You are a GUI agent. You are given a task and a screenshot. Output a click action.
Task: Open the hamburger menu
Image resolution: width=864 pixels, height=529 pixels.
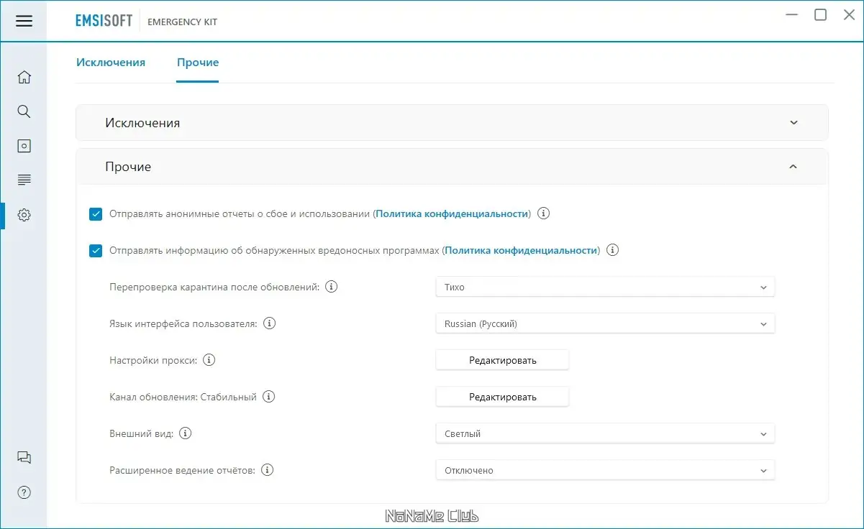[24, 21]
